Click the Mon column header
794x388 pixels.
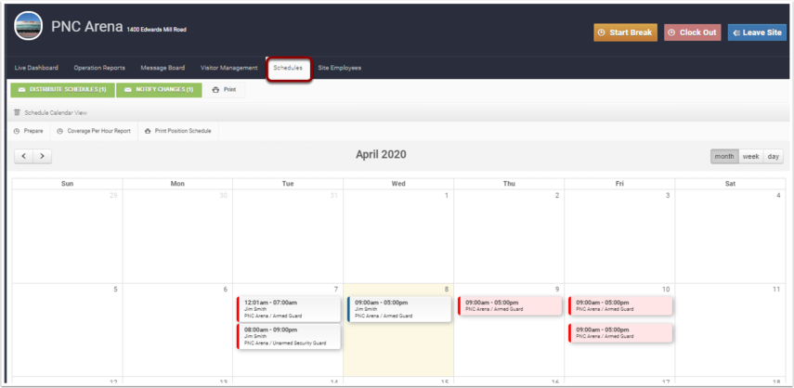click(x=177, y=184)
